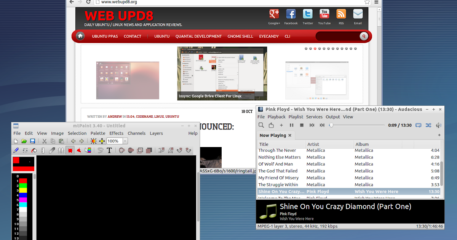Image resolution: width=457 pixels, height=240 pixels.
Task: Open the Effects menu in mtPaint
Action: click(116, 133)
